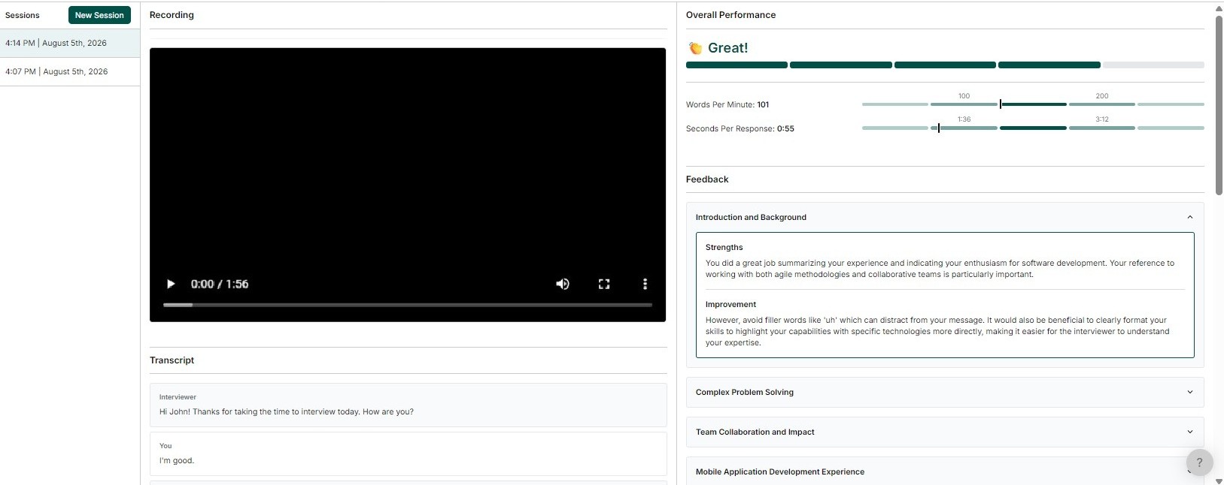
Task: Click the scroll down arrow of the page
Action: (x=1219, y=480)
